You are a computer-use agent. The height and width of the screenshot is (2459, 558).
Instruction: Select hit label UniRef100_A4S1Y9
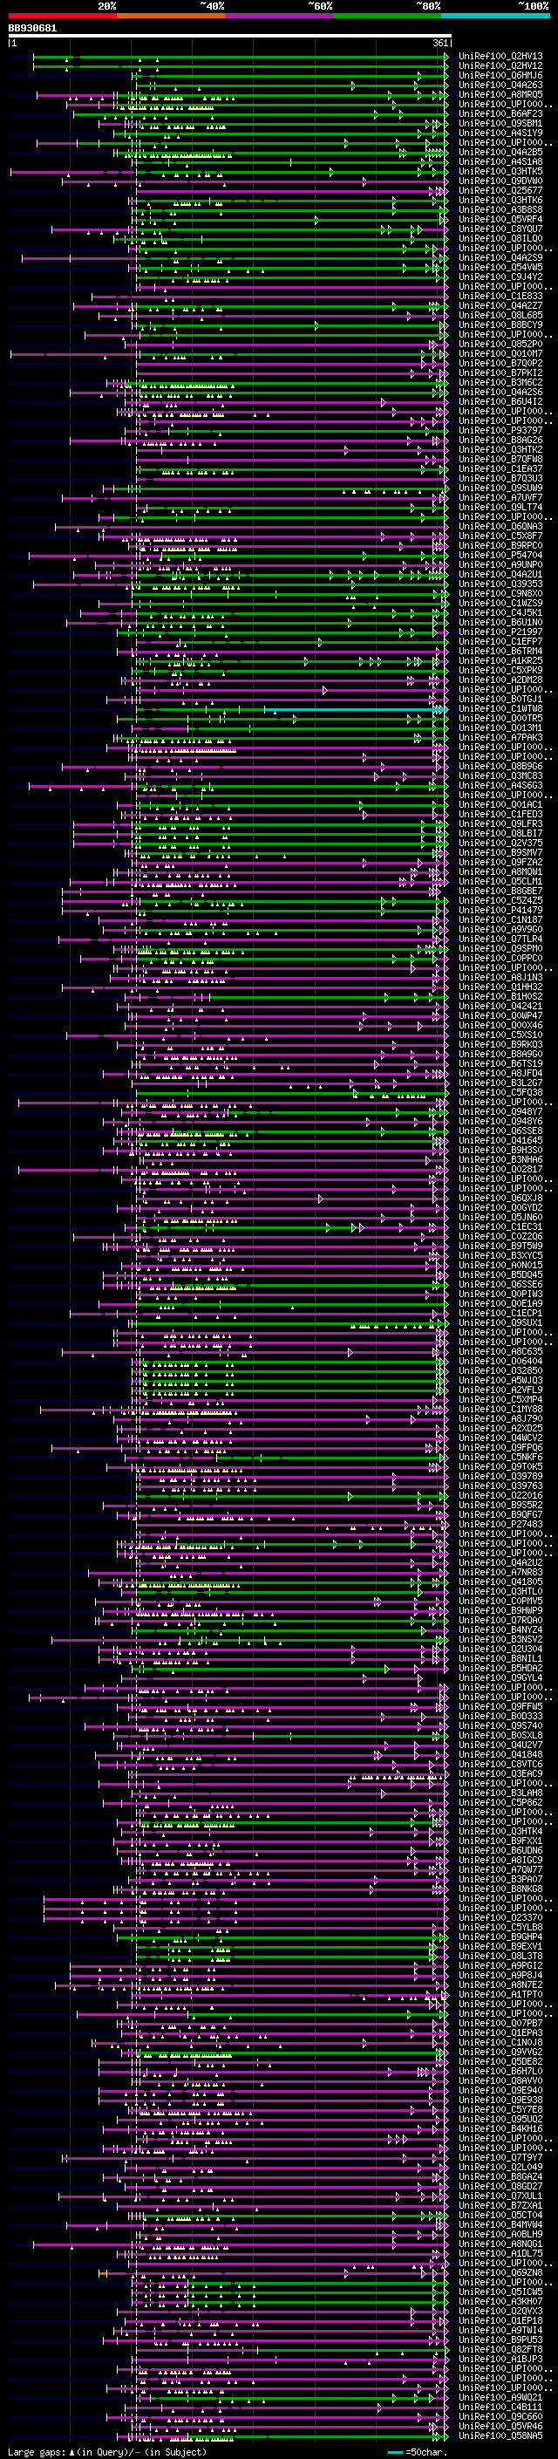[x=500, y=133]
